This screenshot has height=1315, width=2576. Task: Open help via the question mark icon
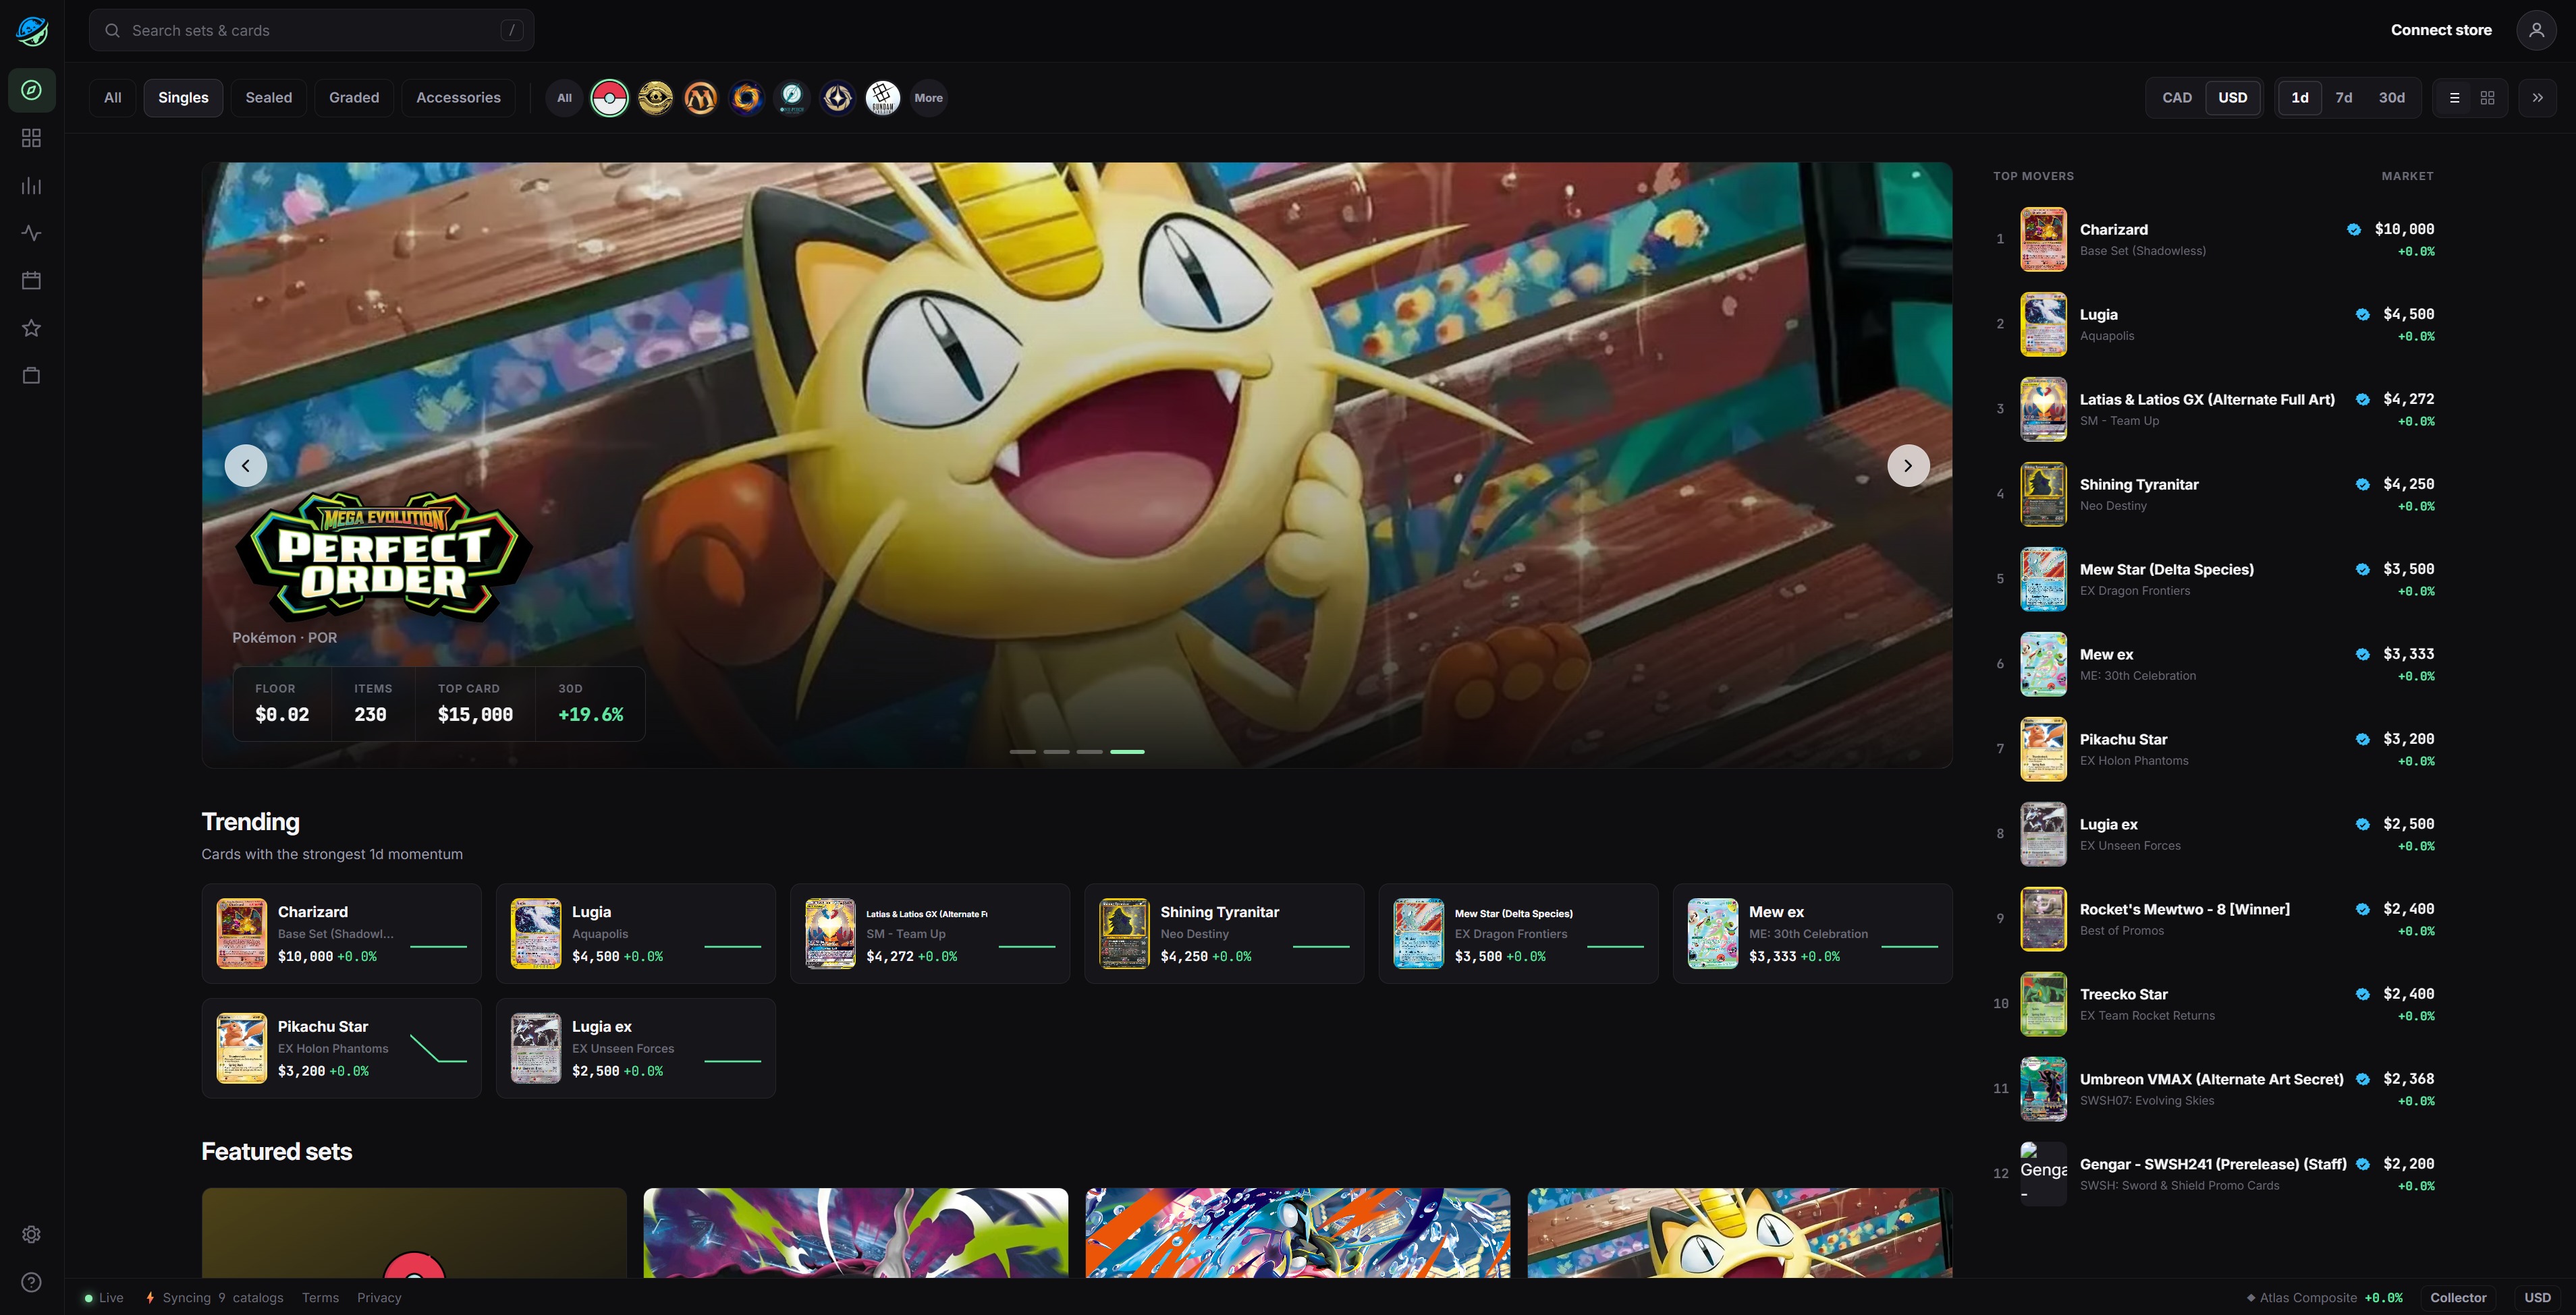pyautogui.click(x=32, y=1282)
